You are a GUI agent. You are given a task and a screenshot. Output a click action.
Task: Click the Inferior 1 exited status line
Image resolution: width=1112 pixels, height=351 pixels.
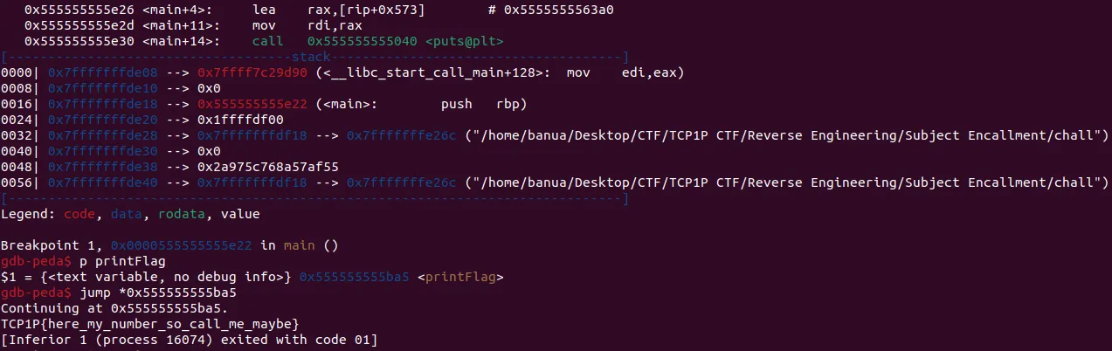click(x=189, y=340)
